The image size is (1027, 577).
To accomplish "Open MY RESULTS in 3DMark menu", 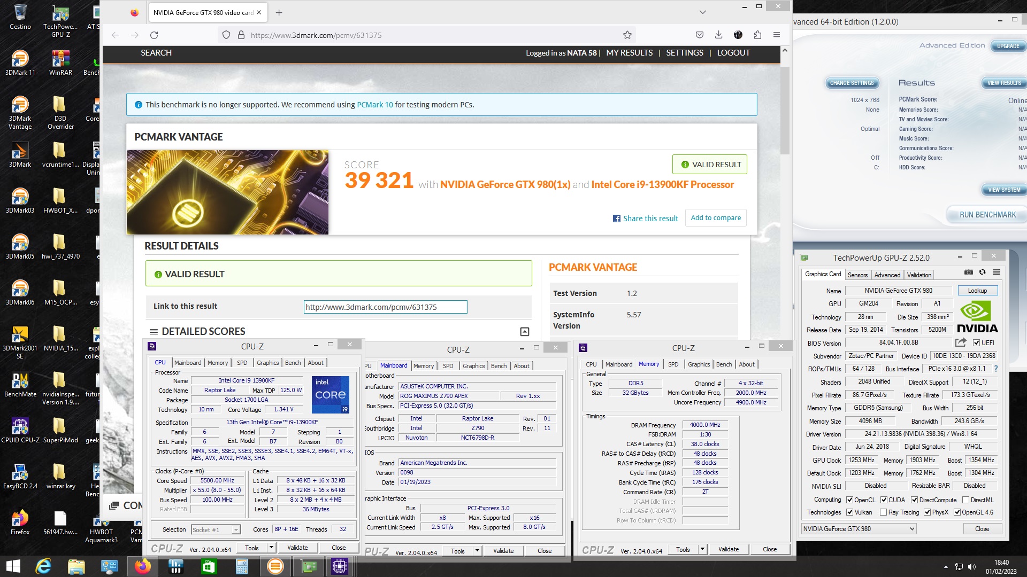I will coord(629,53).
